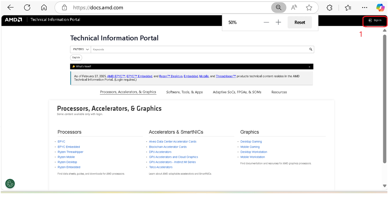This screenshot has height=219, width=389.
Task: Open Ryzen Desktop processors list link
Action: pos(67,162)
